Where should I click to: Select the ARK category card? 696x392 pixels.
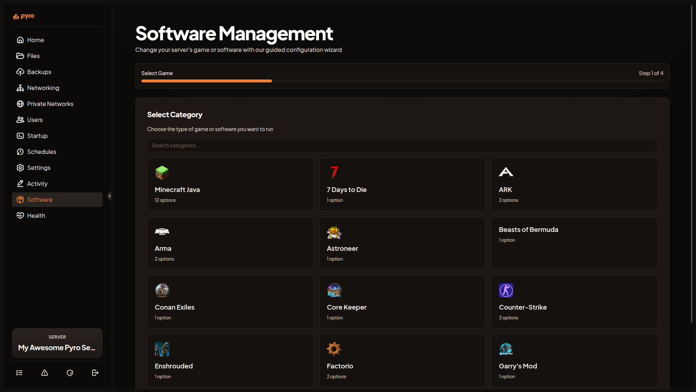tap(574, 184)
